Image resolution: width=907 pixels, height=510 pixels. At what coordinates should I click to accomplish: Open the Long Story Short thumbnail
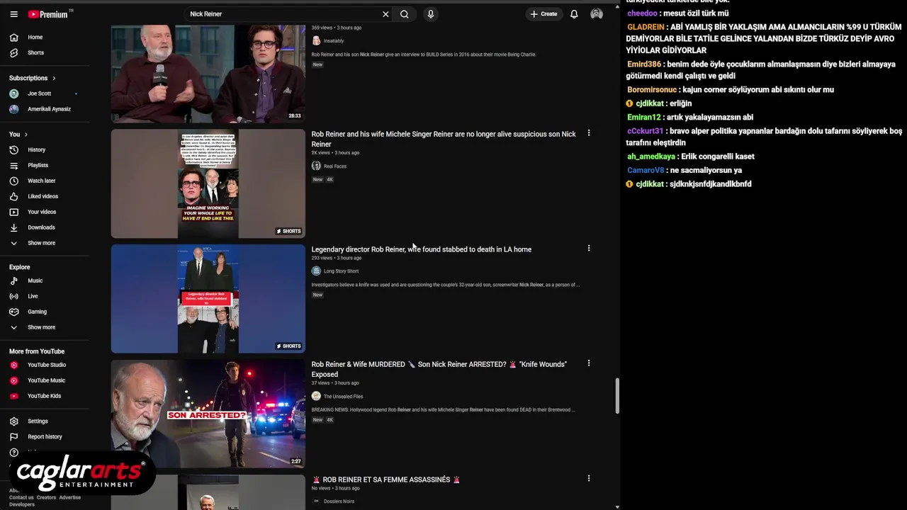point(208,299)
